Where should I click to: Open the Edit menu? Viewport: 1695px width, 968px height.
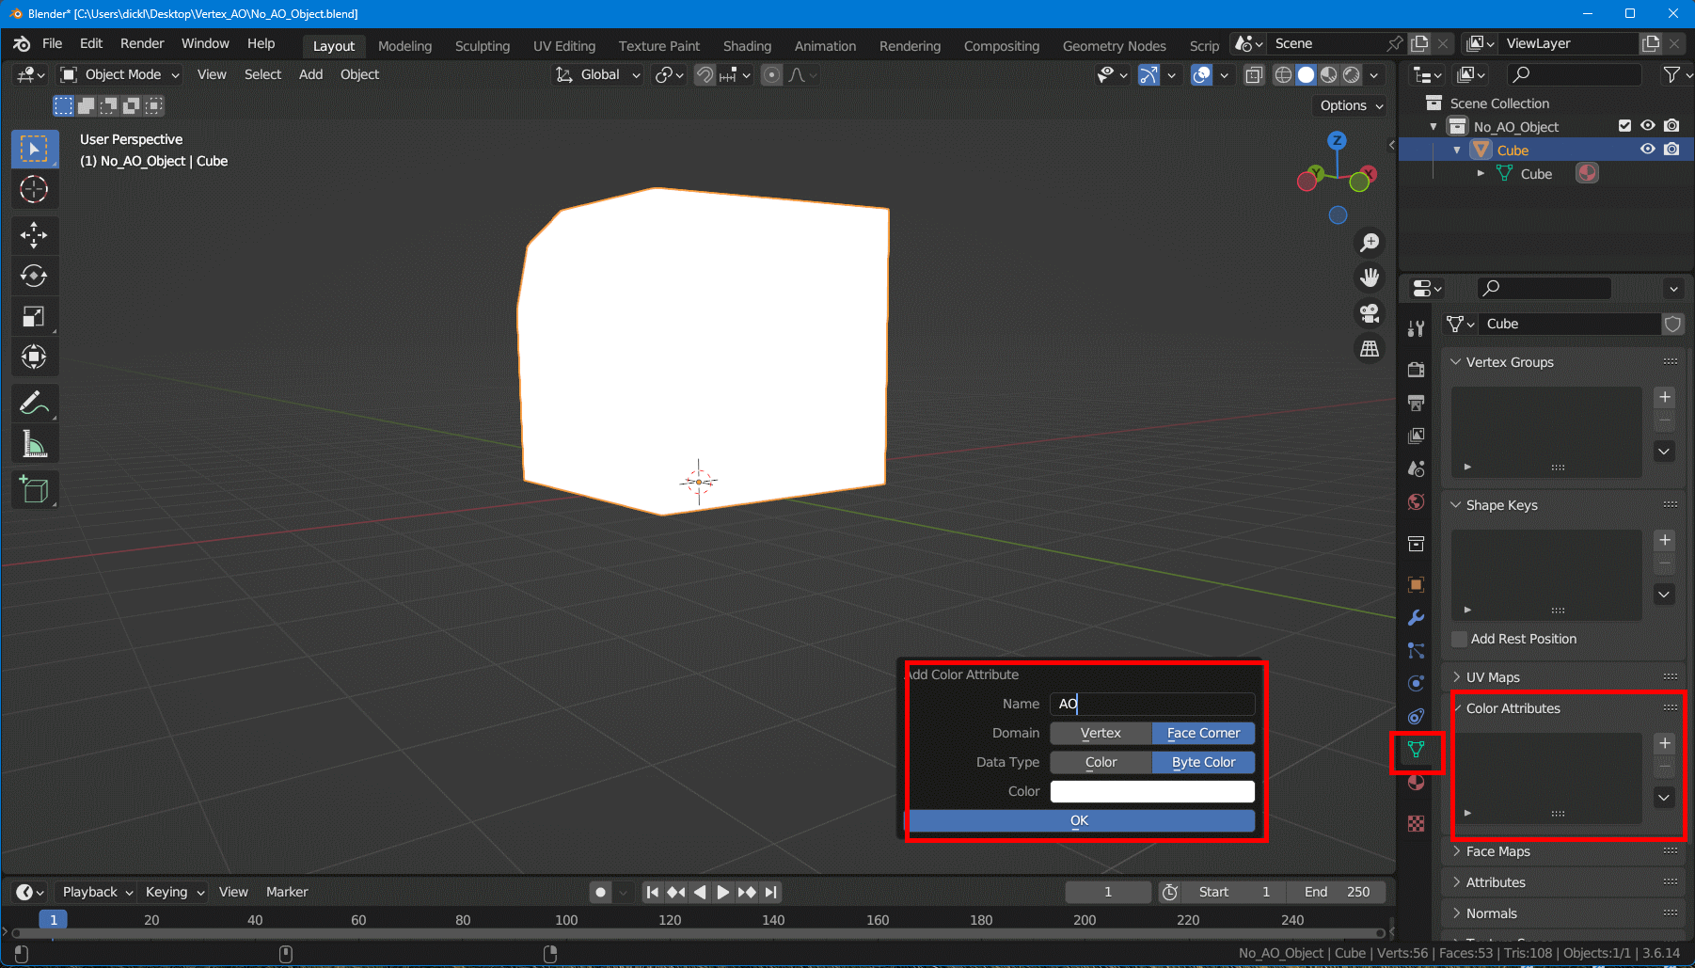[x=91, y=43]
